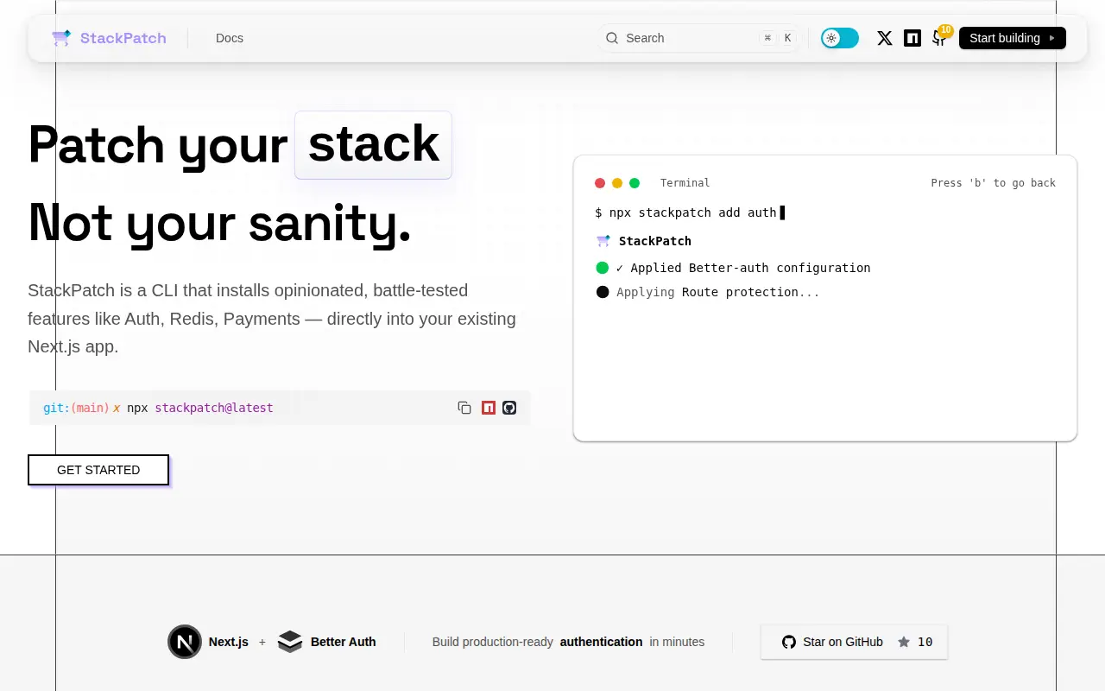Open the npm package icon in header
Screen dimensions: 1105x691
coord(912,38)
